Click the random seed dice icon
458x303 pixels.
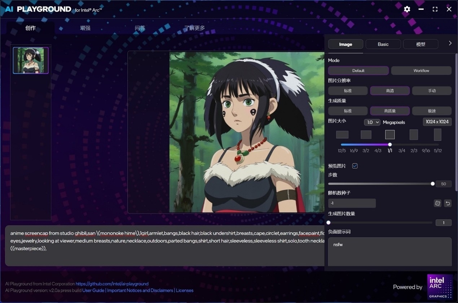point(437,203)
